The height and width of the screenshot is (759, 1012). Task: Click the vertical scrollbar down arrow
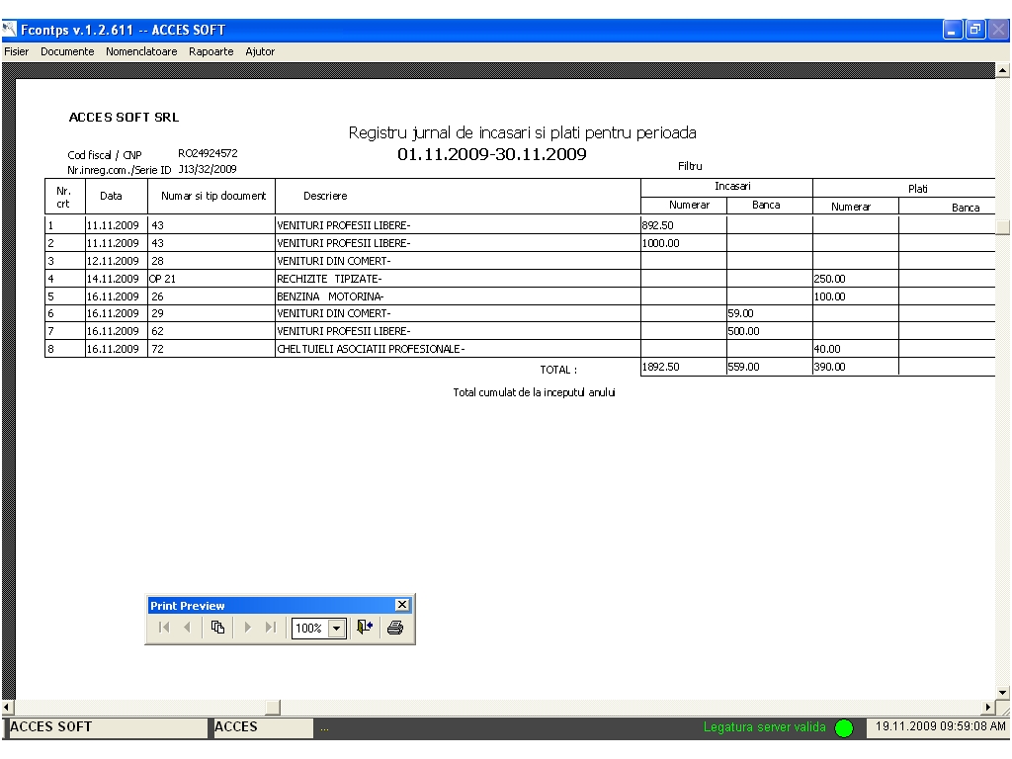tap(1004, 692)
